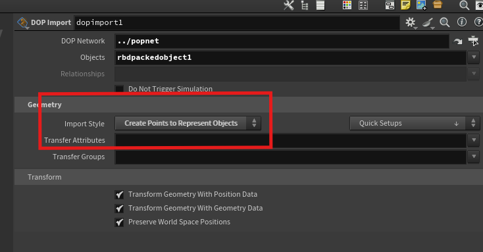
Task: Show node info with the i icon
Action: coord(461,22)
